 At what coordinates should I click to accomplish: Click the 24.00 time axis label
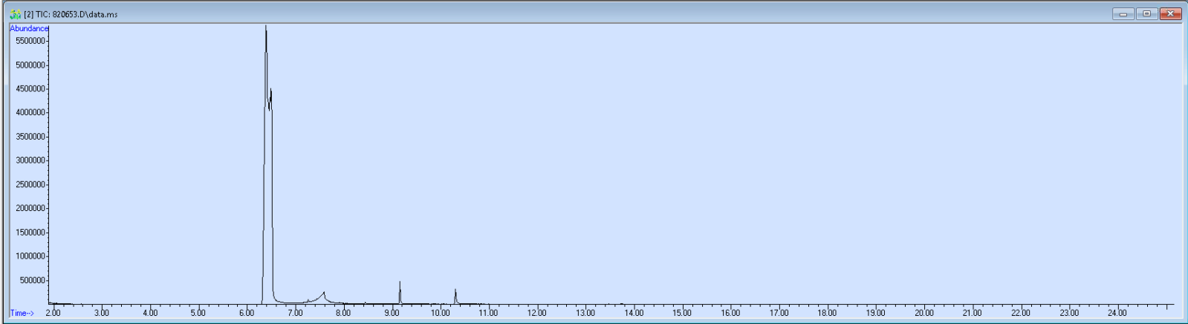point(1117,313)
